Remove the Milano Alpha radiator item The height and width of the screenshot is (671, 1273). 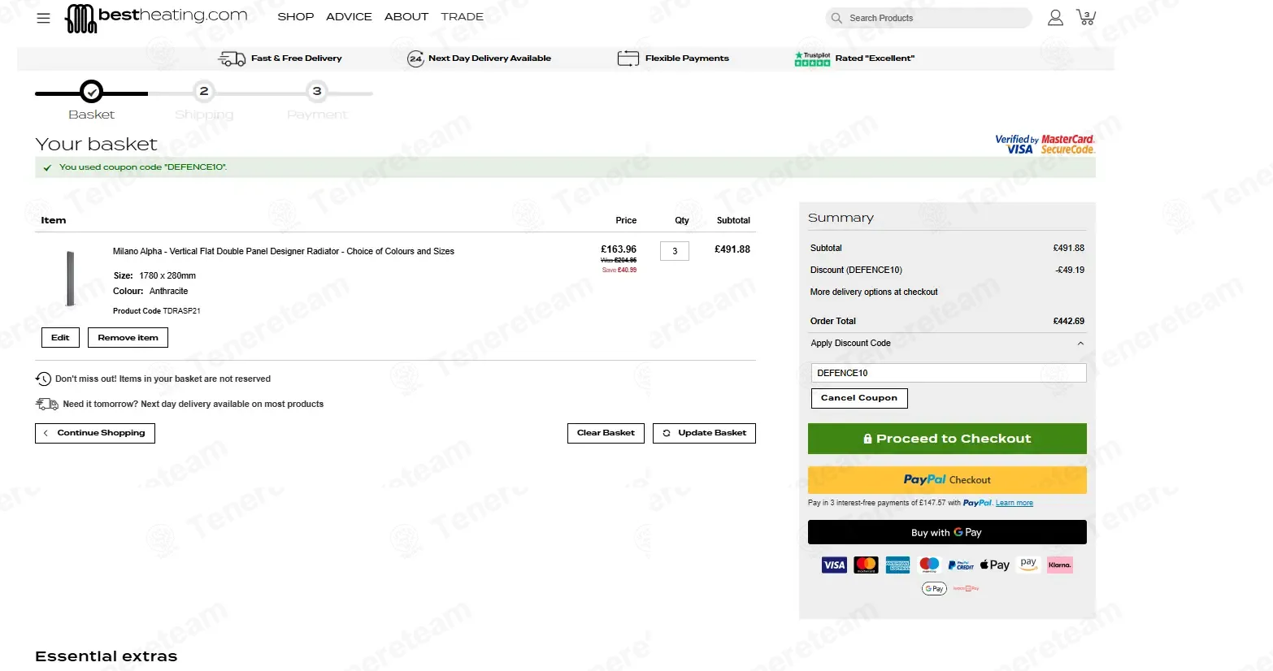pos(128,338)
